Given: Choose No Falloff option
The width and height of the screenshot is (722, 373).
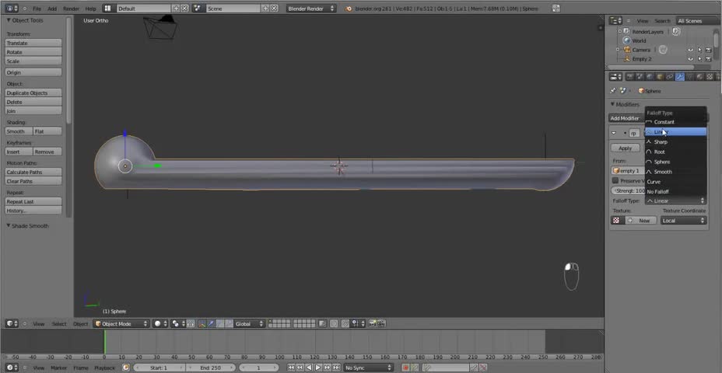Looking at the screenshot, I should (x=675, y=191).
